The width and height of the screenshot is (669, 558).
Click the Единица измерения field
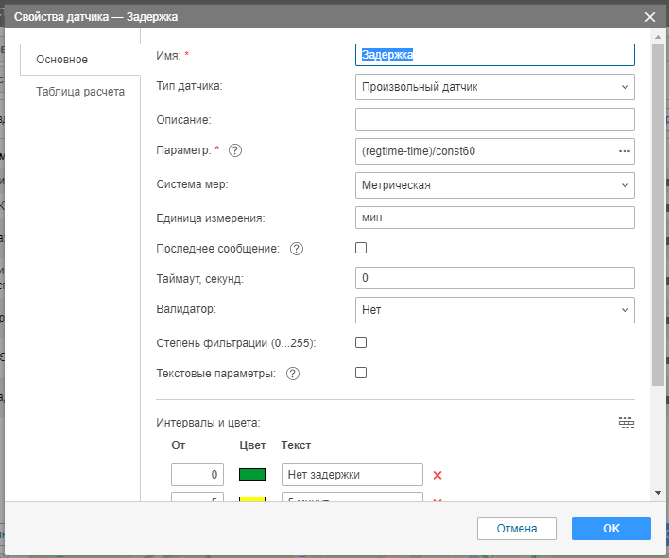point(494,218)
